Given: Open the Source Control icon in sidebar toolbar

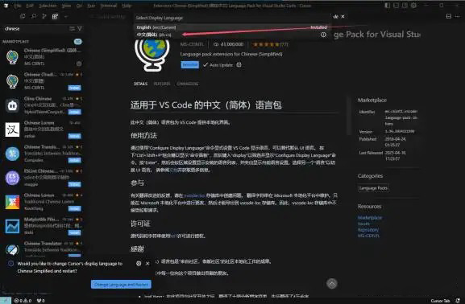Looking at the screenshot, I should coord(44,17).
